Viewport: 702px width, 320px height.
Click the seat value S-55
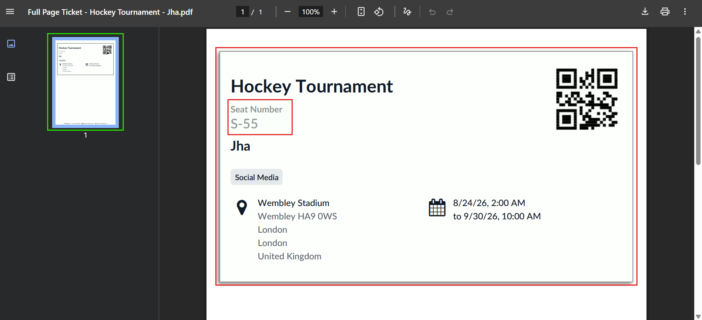[x=244, y=124]
